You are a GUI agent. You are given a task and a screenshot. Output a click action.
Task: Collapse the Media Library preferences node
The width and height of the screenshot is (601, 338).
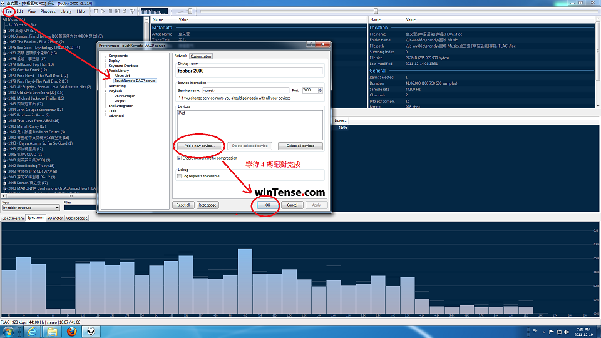pos(106,71)
